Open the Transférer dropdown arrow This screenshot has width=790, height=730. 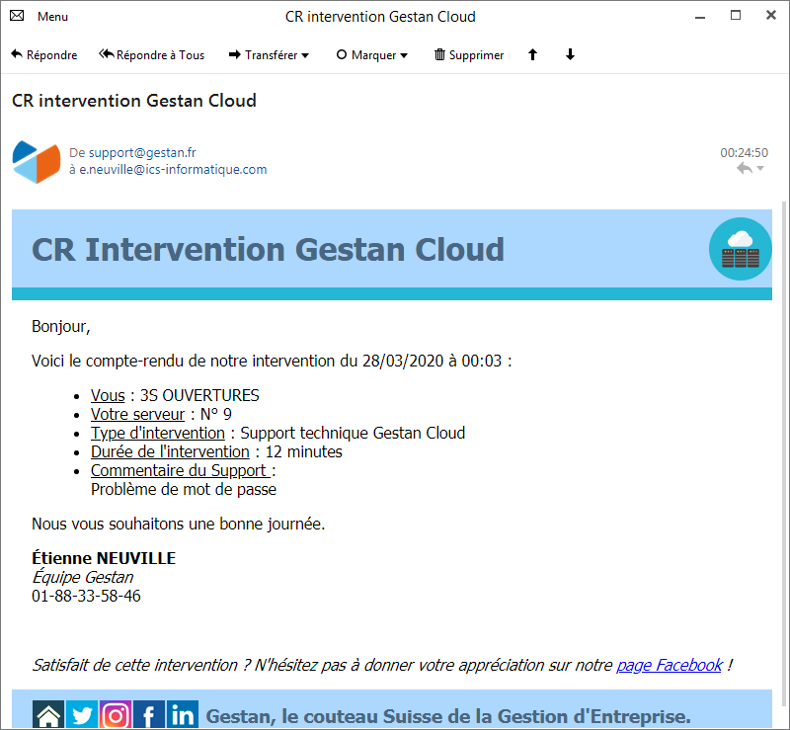click(x=305, y=56)
